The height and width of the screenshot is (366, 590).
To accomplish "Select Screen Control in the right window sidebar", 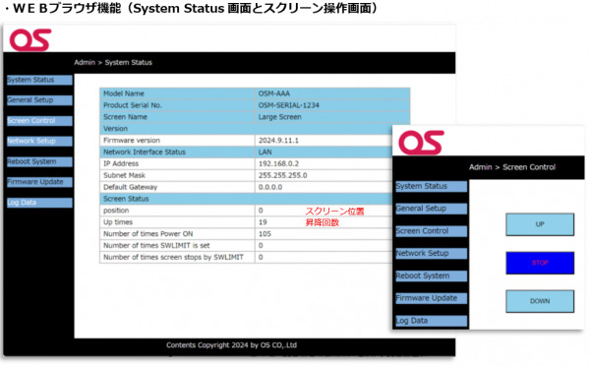I will [x=432, y=231].
